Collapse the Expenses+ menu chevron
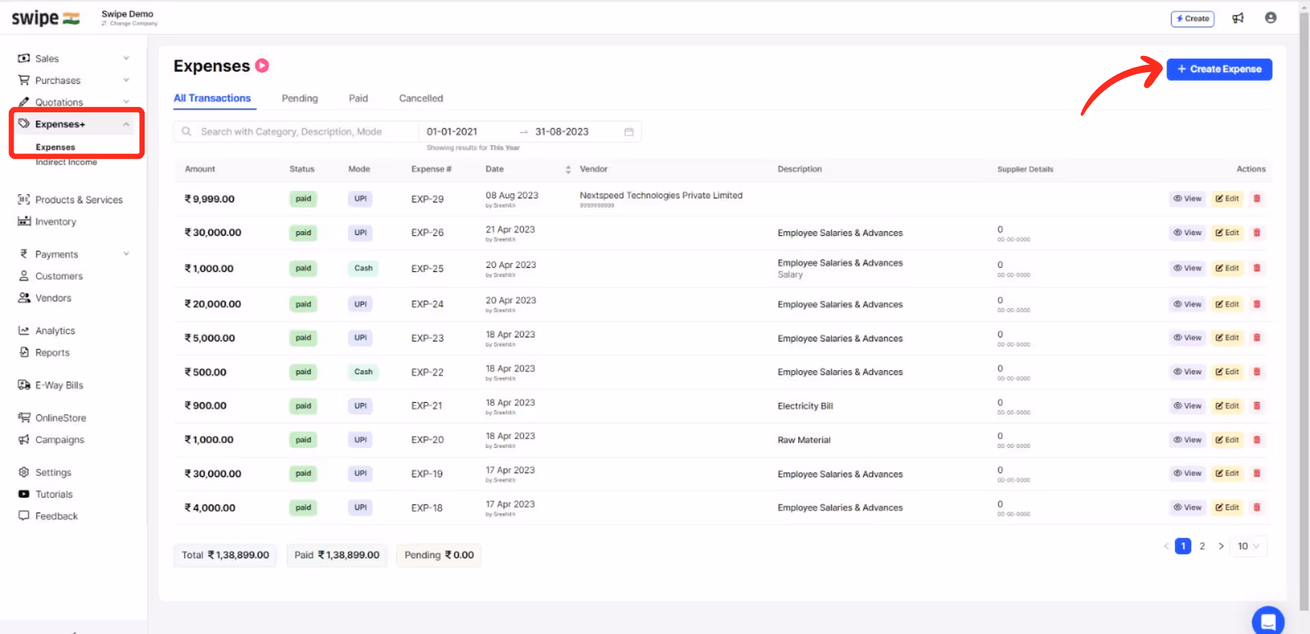 click(x=126, y=125)
